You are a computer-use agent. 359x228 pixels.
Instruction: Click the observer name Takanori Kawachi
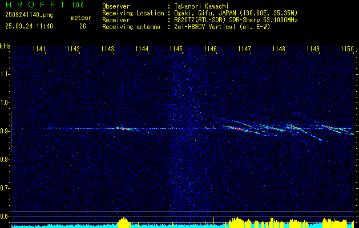pyautogui.click(x=201, y=6)
